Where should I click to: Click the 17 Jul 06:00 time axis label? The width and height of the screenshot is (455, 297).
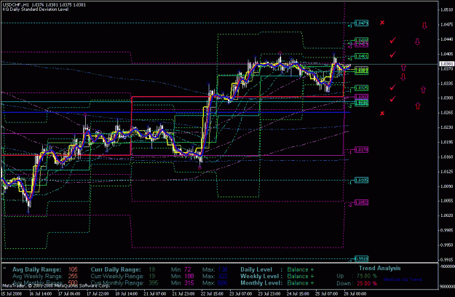click(68, 294)
